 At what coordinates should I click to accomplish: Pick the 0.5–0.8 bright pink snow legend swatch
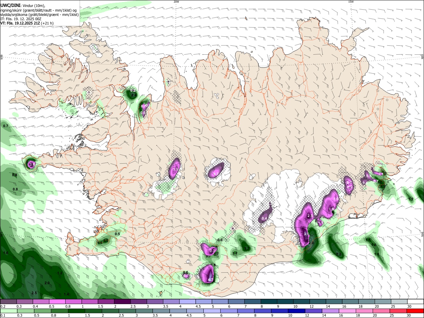coord(57,302)
